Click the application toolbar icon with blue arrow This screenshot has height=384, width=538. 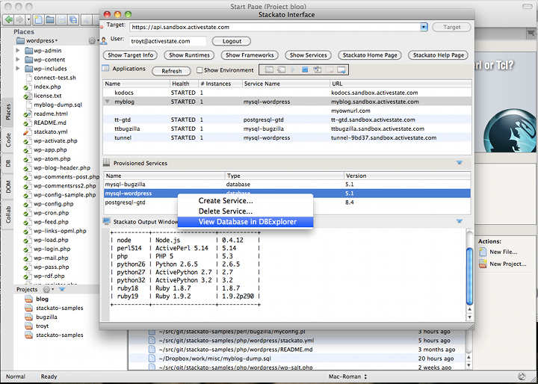click(341, 70)
